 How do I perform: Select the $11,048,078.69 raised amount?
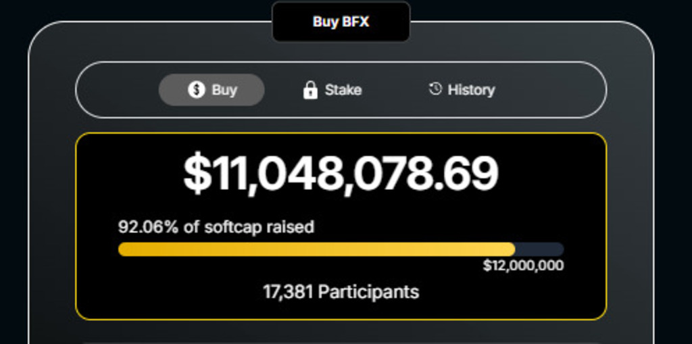point(341,174)
